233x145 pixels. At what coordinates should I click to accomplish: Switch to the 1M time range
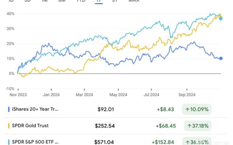45,1
